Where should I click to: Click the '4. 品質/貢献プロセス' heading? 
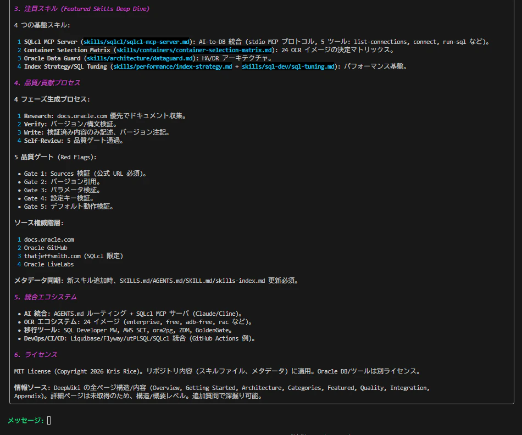(47, 83)
